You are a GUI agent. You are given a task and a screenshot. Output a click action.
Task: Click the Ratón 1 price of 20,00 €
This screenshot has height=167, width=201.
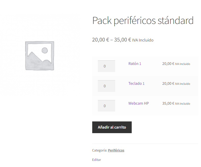[x=168, y=64]
